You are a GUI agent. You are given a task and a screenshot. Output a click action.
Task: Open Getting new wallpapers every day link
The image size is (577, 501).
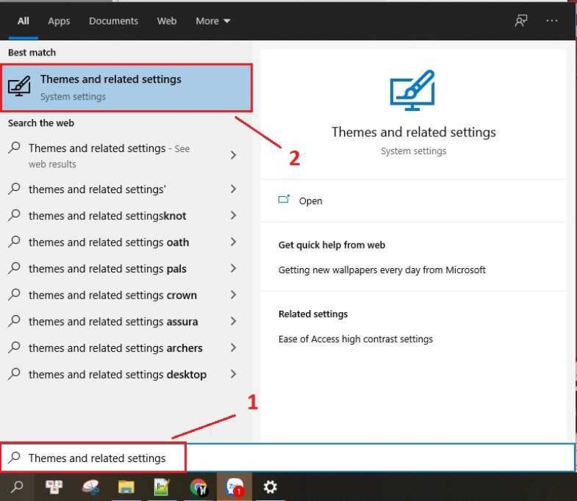tap(382, 270)
